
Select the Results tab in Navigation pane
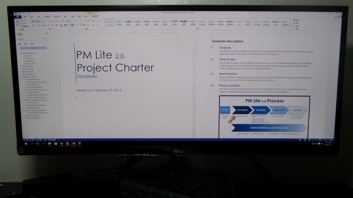pyautogui.click(x=32, y=44)
